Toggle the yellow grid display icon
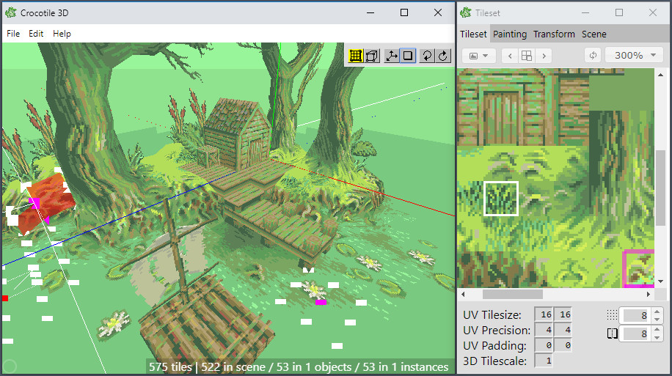 [x=356, y=56]
